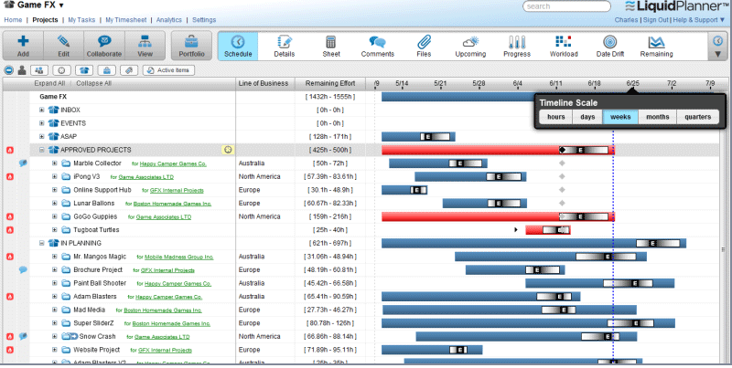Expand the Tugboat Turtles project
Image resolution: width=732 pixels, height=368 pixels.
click(x=54, y=230)
